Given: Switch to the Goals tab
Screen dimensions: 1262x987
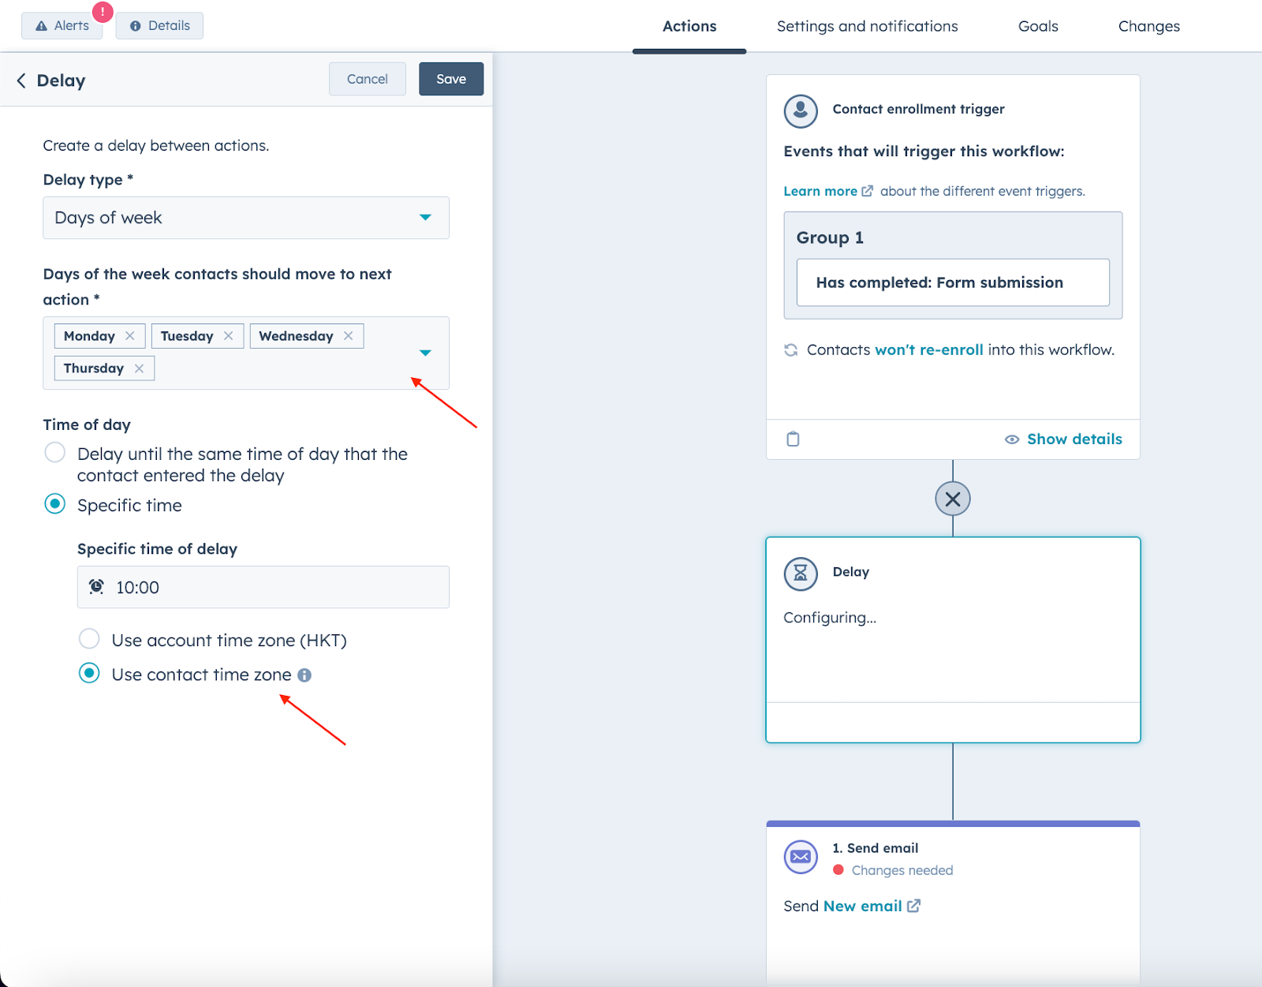Looking at the screenshot, I should [1037, 26].
